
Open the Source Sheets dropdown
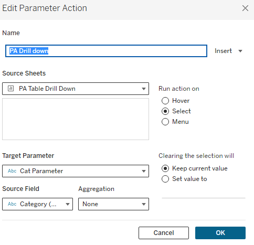coord(76,89)
